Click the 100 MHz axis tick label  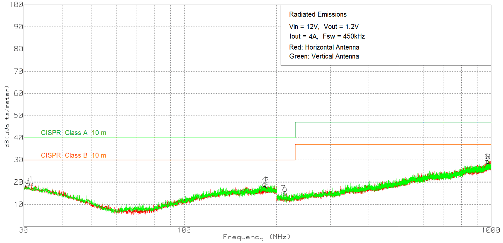click(185, 230)
